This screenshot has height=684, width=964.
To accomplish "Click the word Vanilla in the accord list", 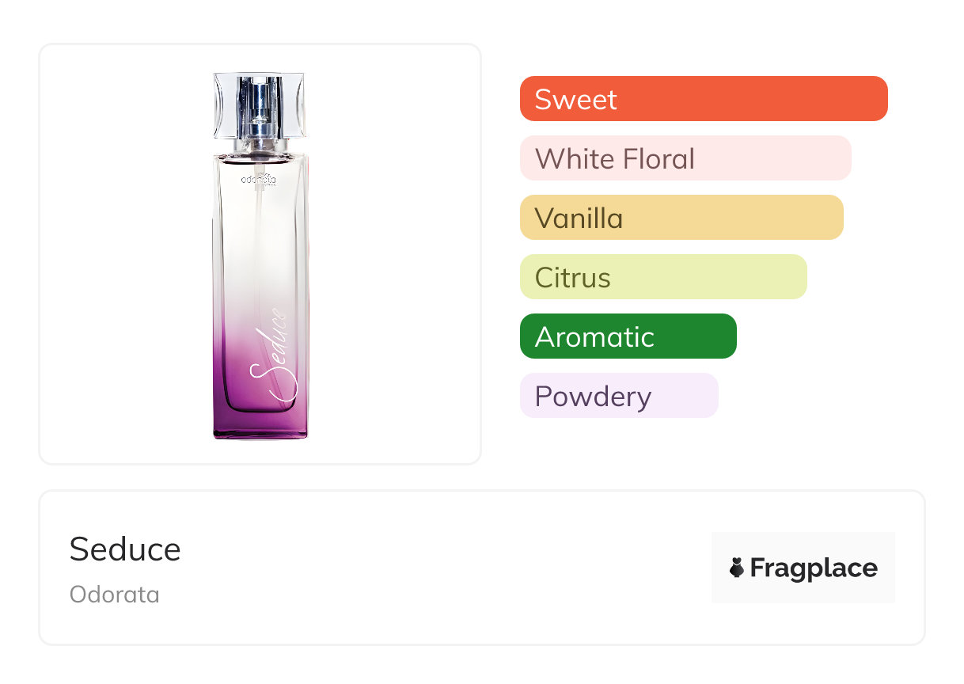I will [x=579, y=218].
